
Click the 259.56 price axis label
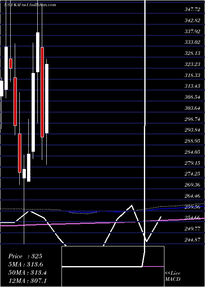tap(192, 207)
